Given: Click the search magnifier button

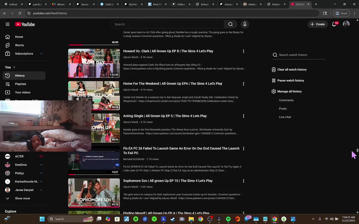Looking at the screenshot, I should pos(231,24).
